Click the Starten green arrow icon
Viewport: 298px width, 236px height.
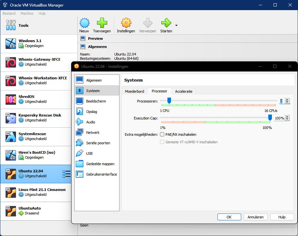click(166, 23)
